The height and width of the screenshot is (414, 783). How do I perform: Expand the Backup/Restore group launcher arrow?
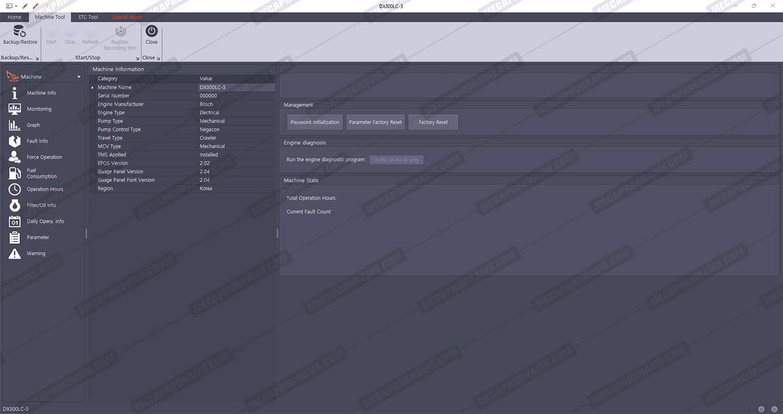(38, 58)
